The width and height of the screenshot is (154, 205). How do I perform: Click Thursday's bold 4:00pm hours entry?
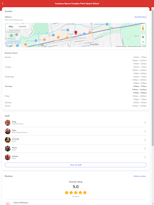coord(140,93)
